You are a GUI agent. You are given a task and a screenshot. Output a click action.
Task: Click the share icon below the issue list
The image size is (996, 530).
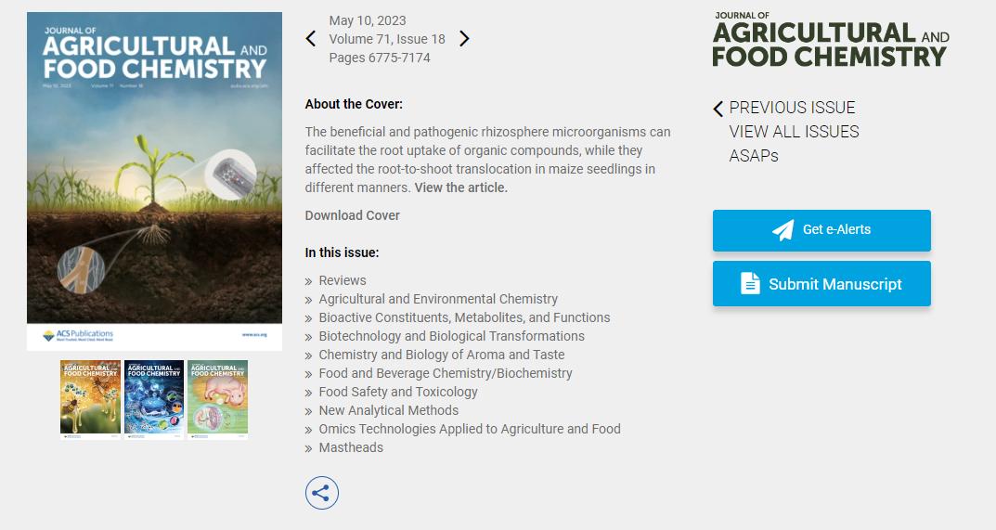pyautogui.click(x=321, y=493)
